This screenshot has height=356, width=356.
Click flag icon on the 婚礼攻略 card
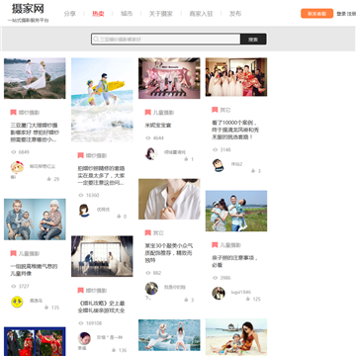[x=81, y=291]
